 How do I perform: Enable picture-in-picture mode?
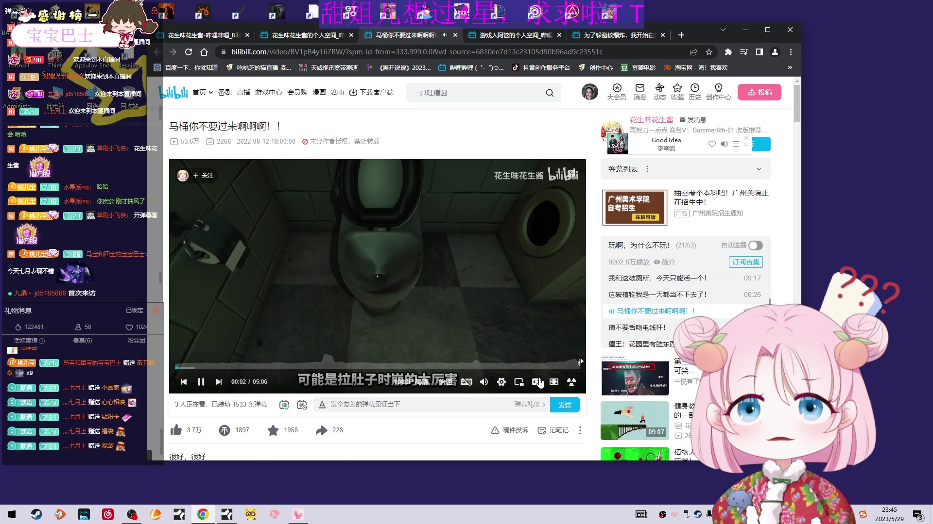(x=519, y=382)
